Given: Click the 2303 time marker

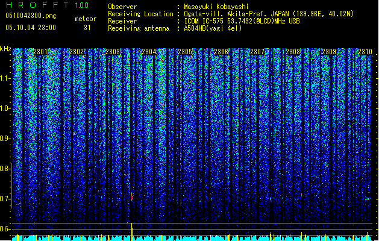Looking at the screenshot, I should [x=113, y=52].
